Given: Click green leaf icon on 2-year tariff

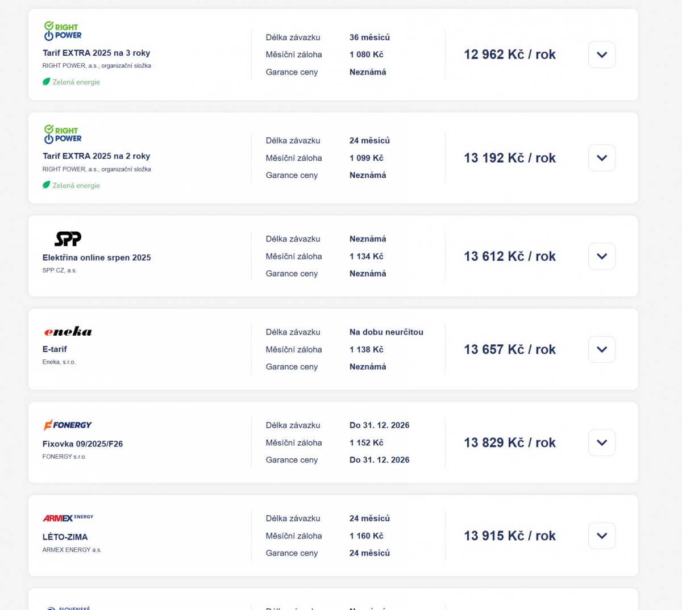Looking at the screenshot, I should pos(47,185).
